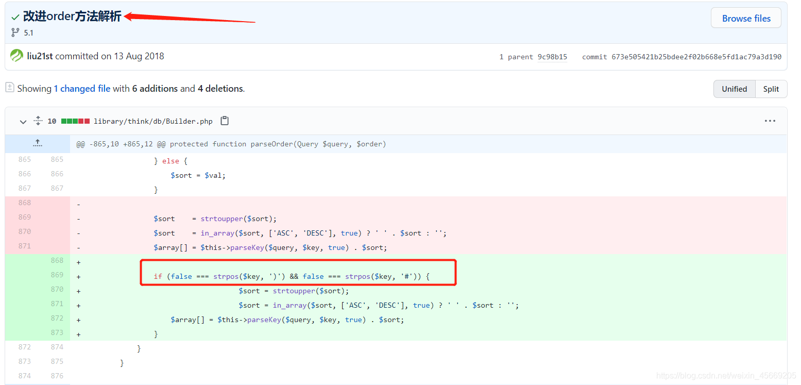Open the 5.1 branch link

click(x=28, y=32)
